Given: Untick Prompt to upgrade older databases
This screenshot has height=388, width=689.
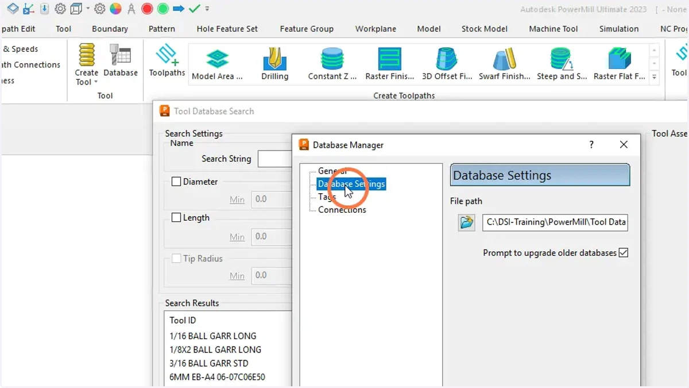Looking at the screenshot, I should tap(624, 253).
